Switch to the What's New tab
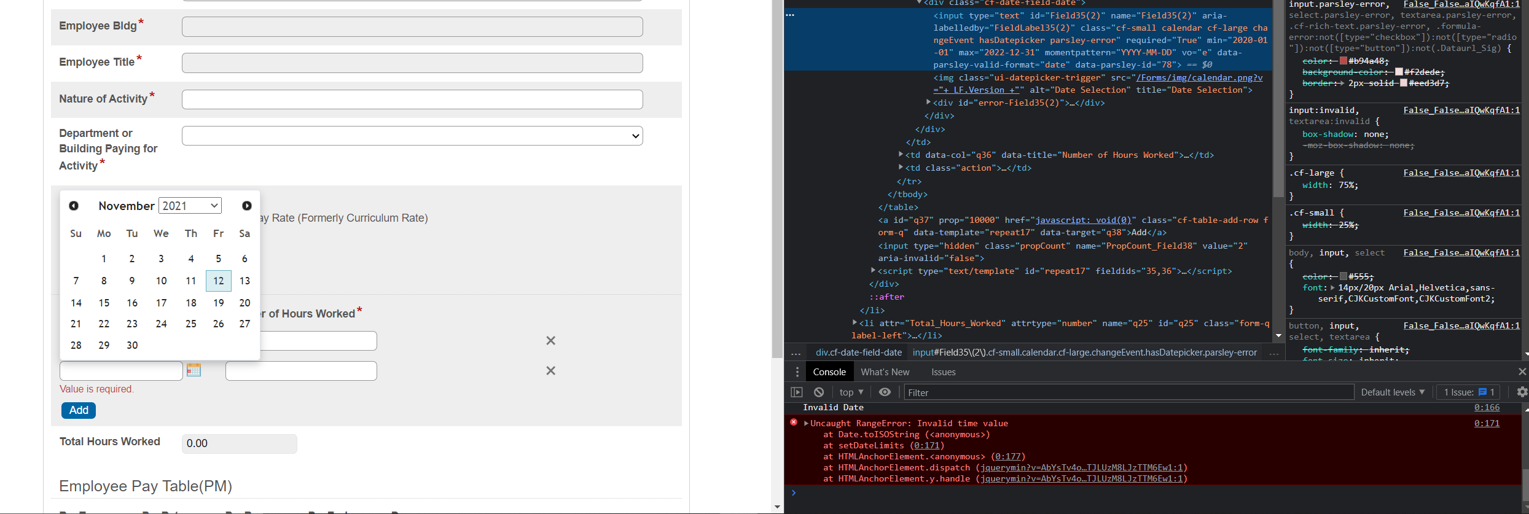The image size is (1529, 514). pos(885,372)
